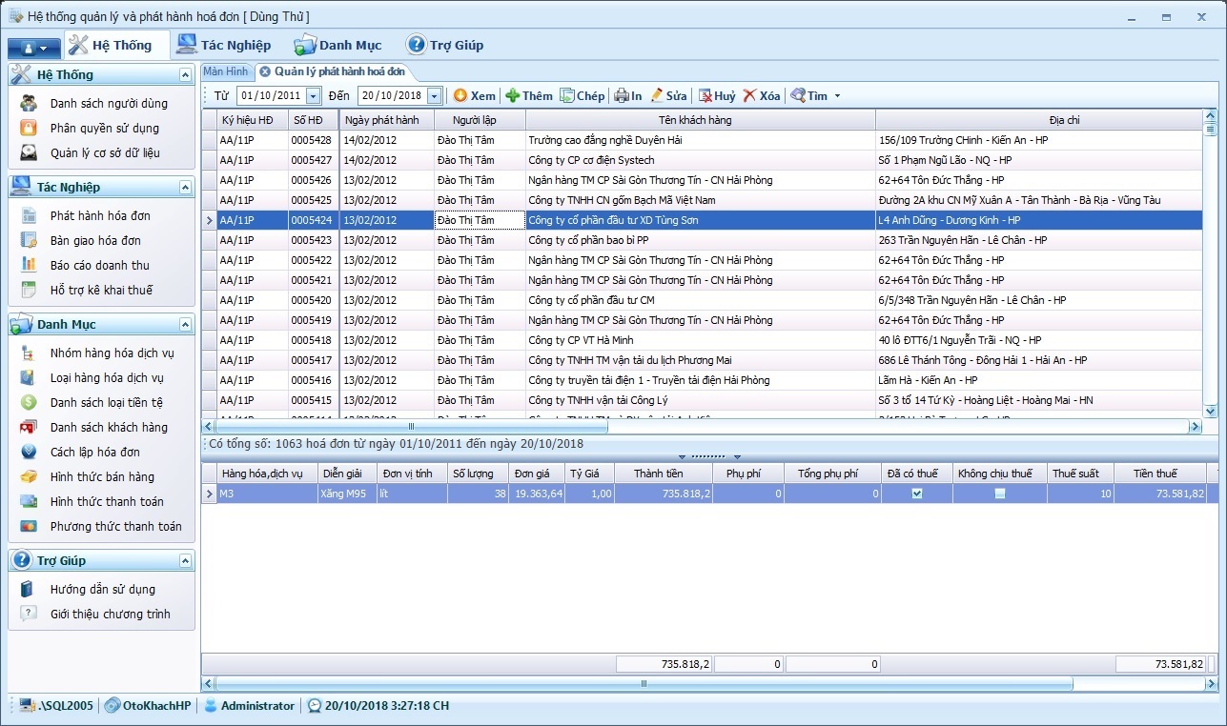Switch to the Màn Hình tab
This screenshot has width=1227, height=726.
coord(225,71)
